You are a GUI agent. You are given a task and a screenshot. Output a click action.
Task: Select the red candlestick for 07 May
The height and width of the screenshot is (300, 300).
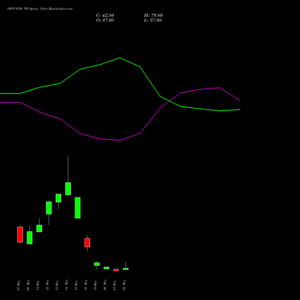[20, 235]
